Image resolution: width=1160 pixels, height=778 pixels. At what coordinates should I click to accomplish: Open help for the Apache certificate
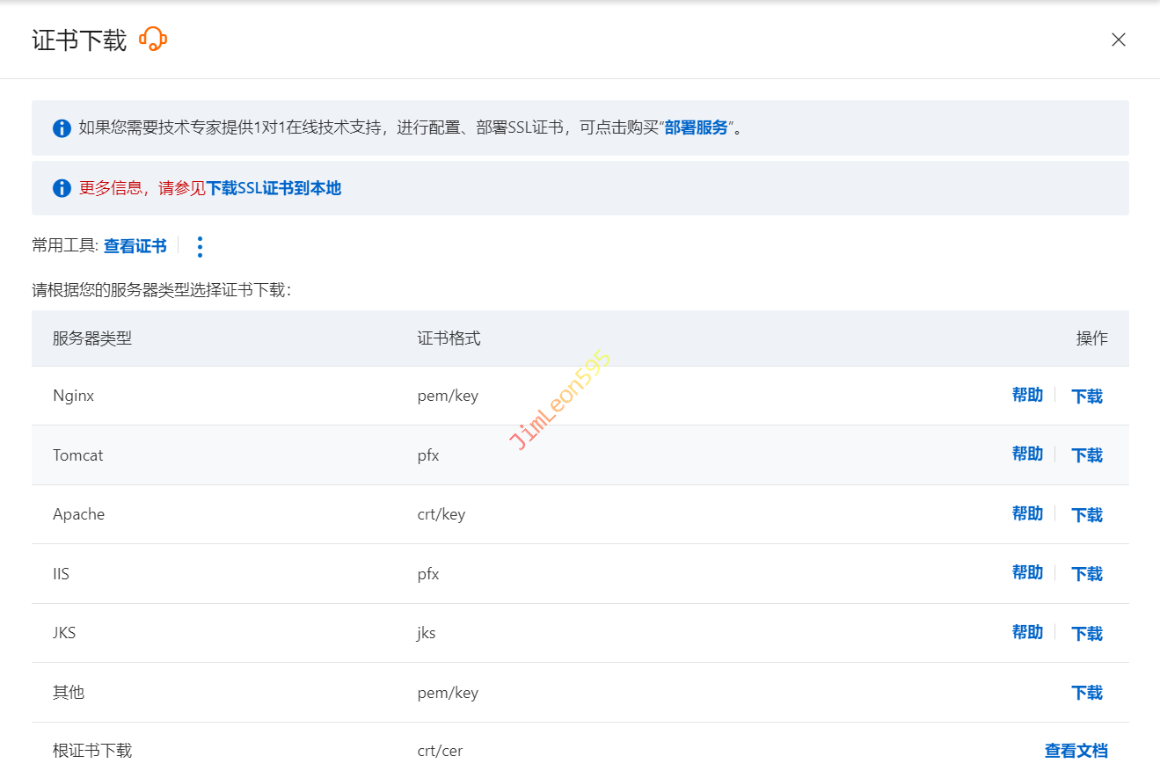click(x=1026, y=514)
